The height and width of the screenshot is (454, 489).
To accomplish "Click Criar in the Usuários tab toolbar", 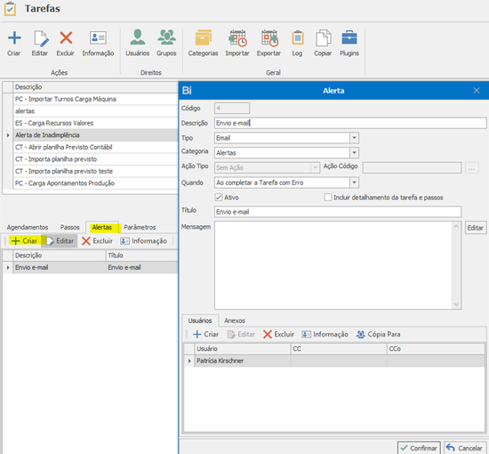I will coord(206,334).
